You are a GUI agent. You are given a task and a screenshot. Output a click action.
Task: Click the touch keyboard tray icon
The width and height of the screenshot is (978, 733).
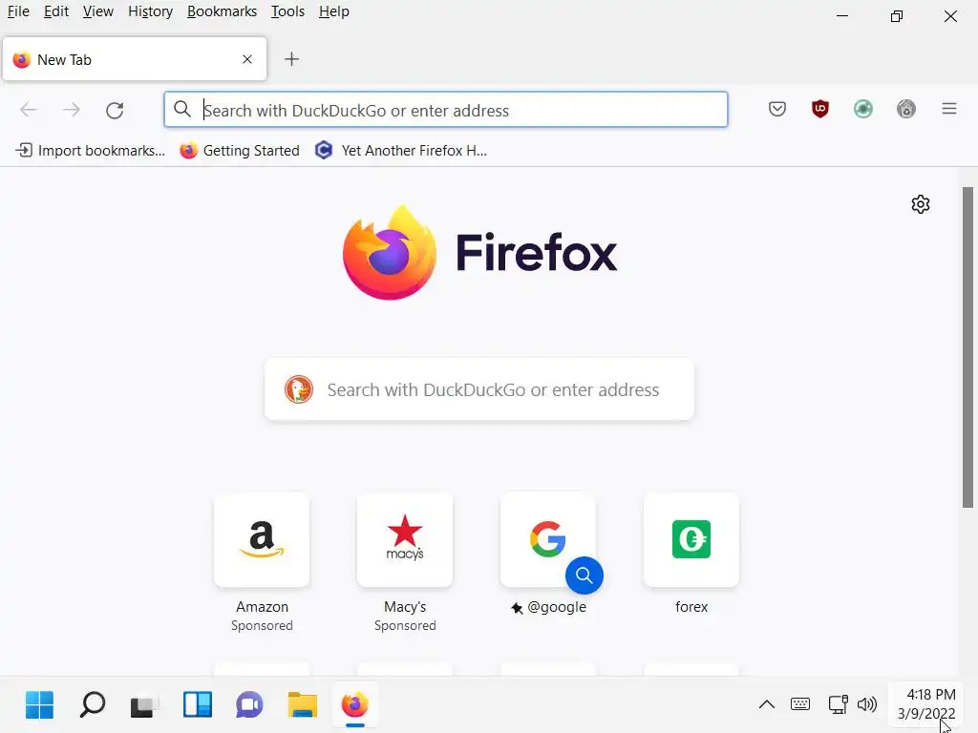coord(800,704)
